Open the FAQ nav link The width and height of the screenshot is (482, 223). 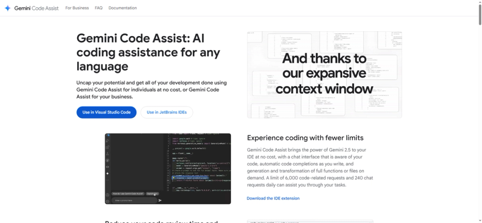click(99, 8)
